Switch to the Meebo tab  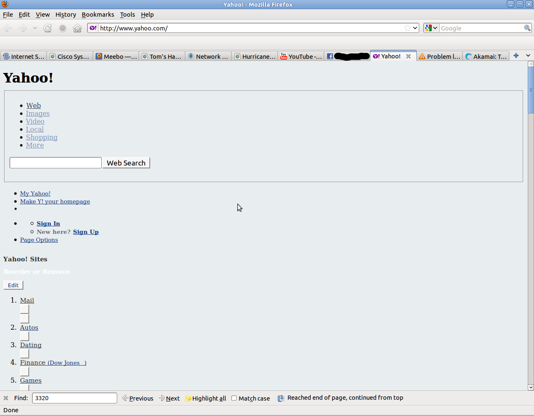click(116, 56)
